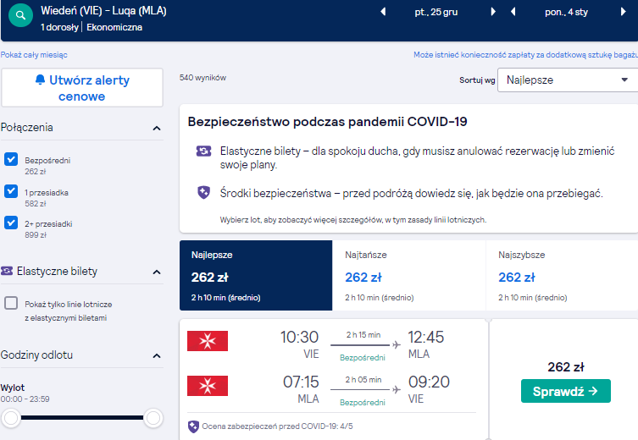638x440 pixels.
Task: Collapse the Godziny odlotu filter section
Action: (157, 356)
